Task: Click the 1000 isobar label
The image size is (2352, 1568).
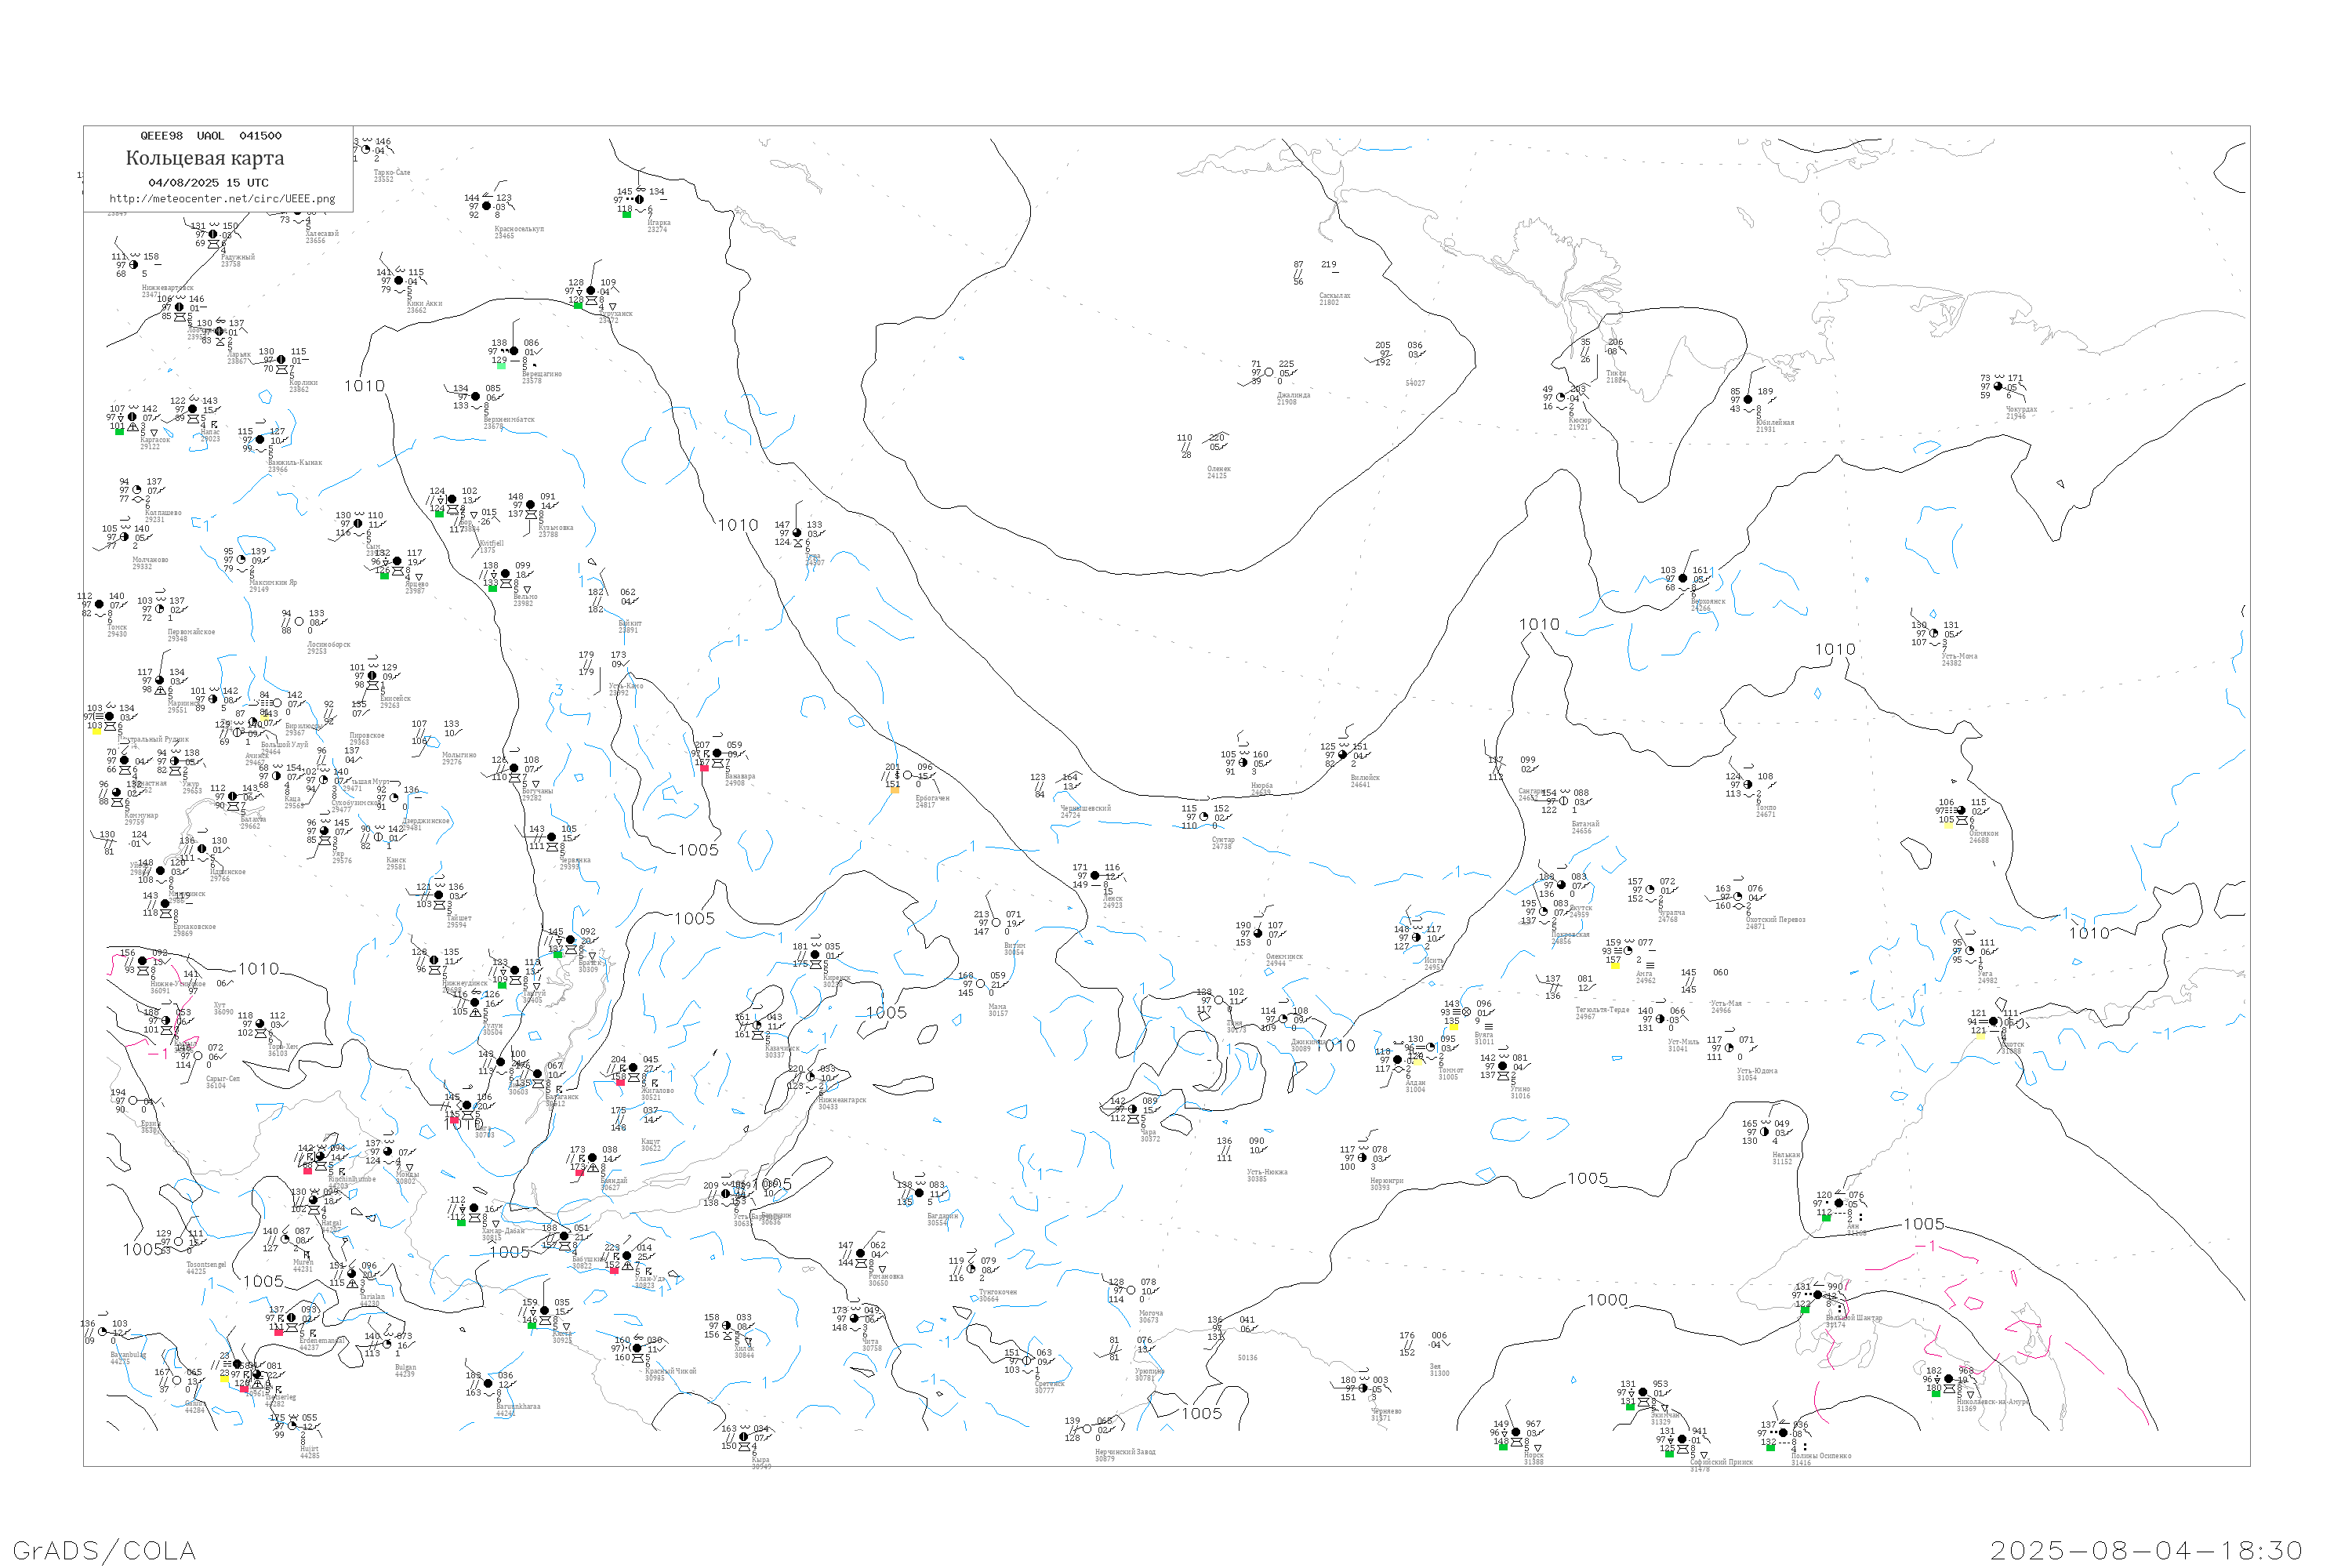Action: pos(1607,1300)
